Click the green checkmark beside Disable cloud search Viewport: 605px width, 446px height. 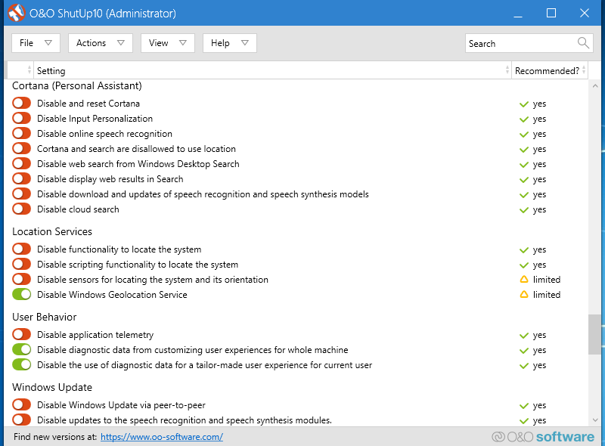523,210
